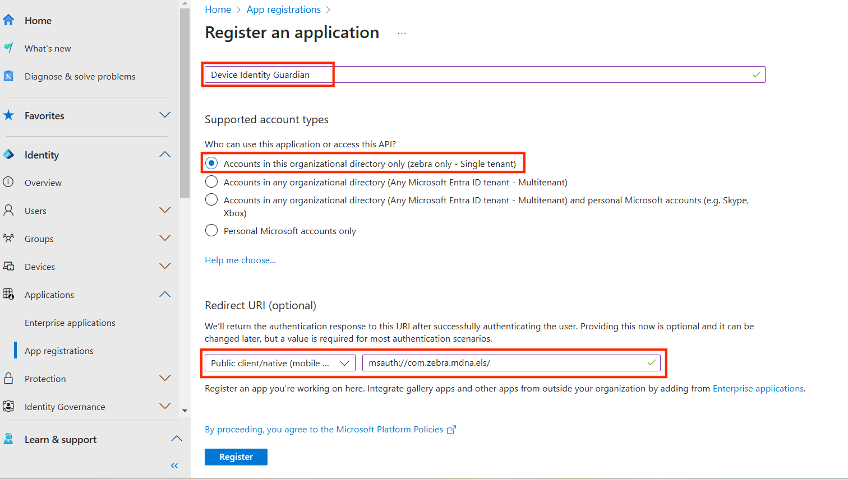
Task: Click the Groups people icon
Action: point(8,239)
